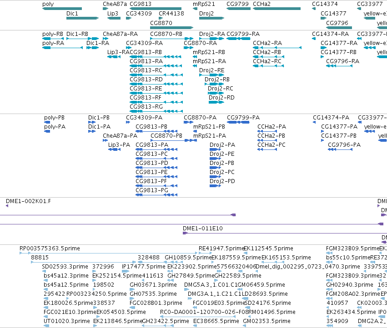Click the 88815 cDNA feature

pos(83,262)
